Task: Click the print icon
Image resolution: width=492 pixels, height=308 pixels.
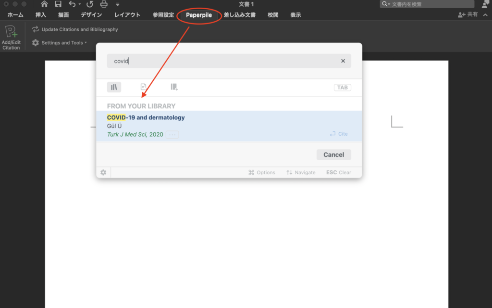Action: point(104,4)
